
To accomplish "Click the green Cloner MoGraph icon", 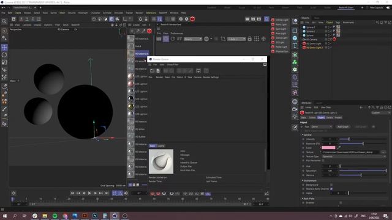I will pos(295,62).
